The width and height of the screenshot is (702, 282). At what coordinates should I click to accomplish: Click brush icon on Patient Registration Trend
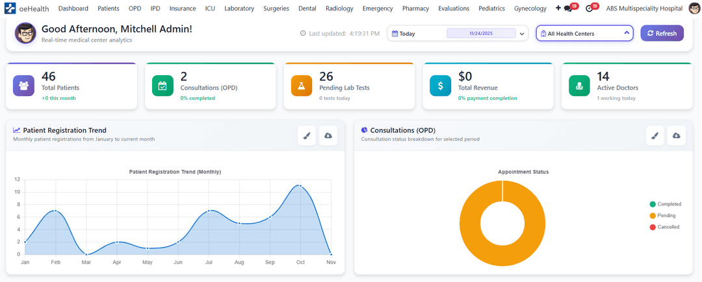click(x=307, y=135)
